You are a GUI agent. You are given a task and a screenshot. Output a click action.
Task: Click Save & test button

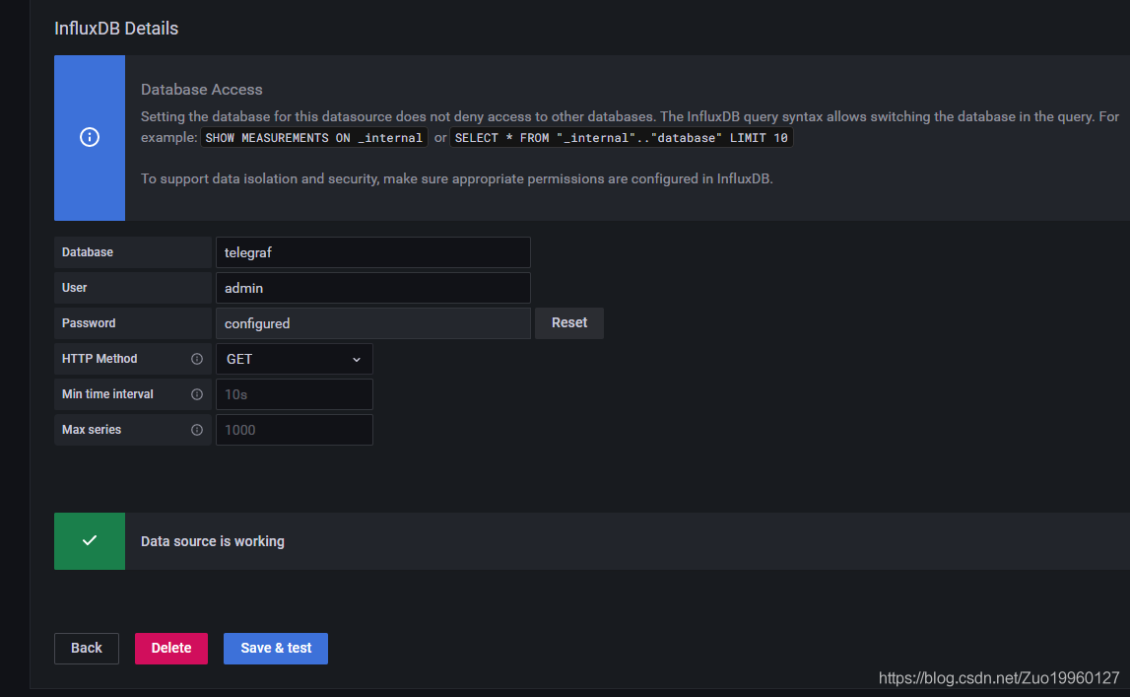[x=276, y=648]
